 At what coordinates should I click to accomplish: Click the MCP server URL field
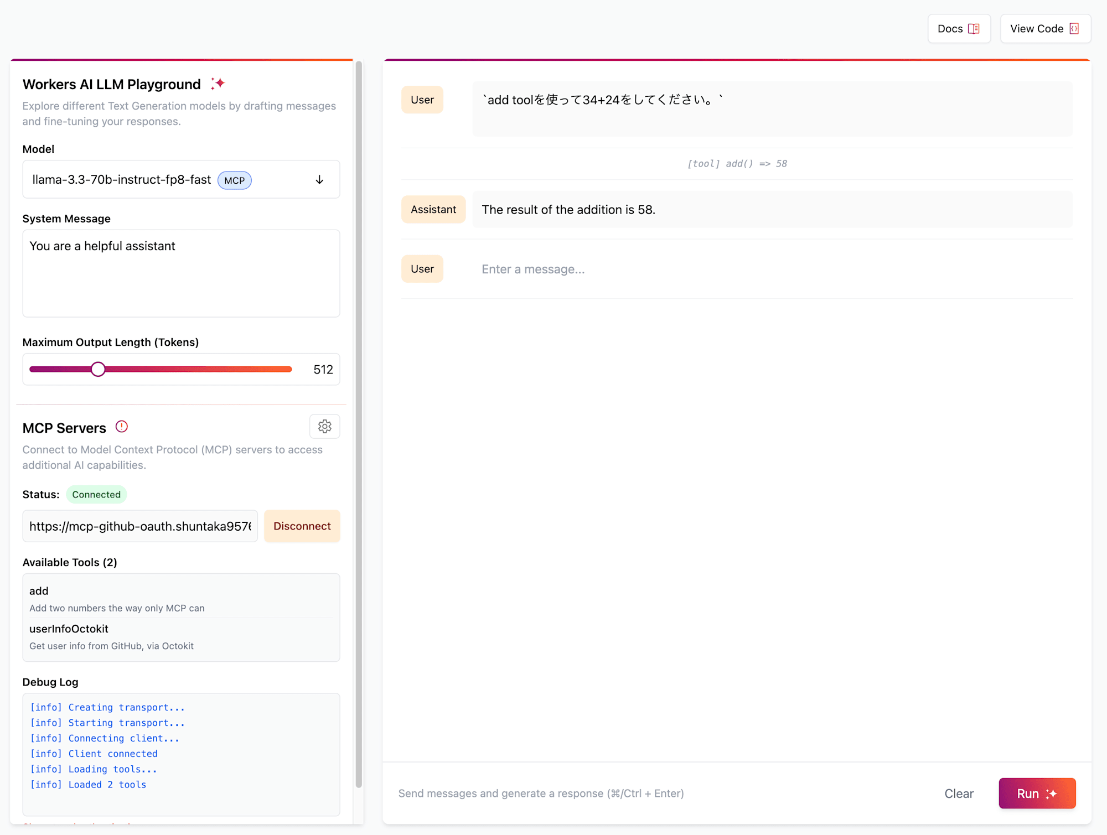pos(140,526)
